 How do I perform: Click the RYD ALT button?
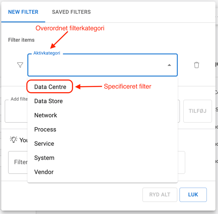pos(160,195)
